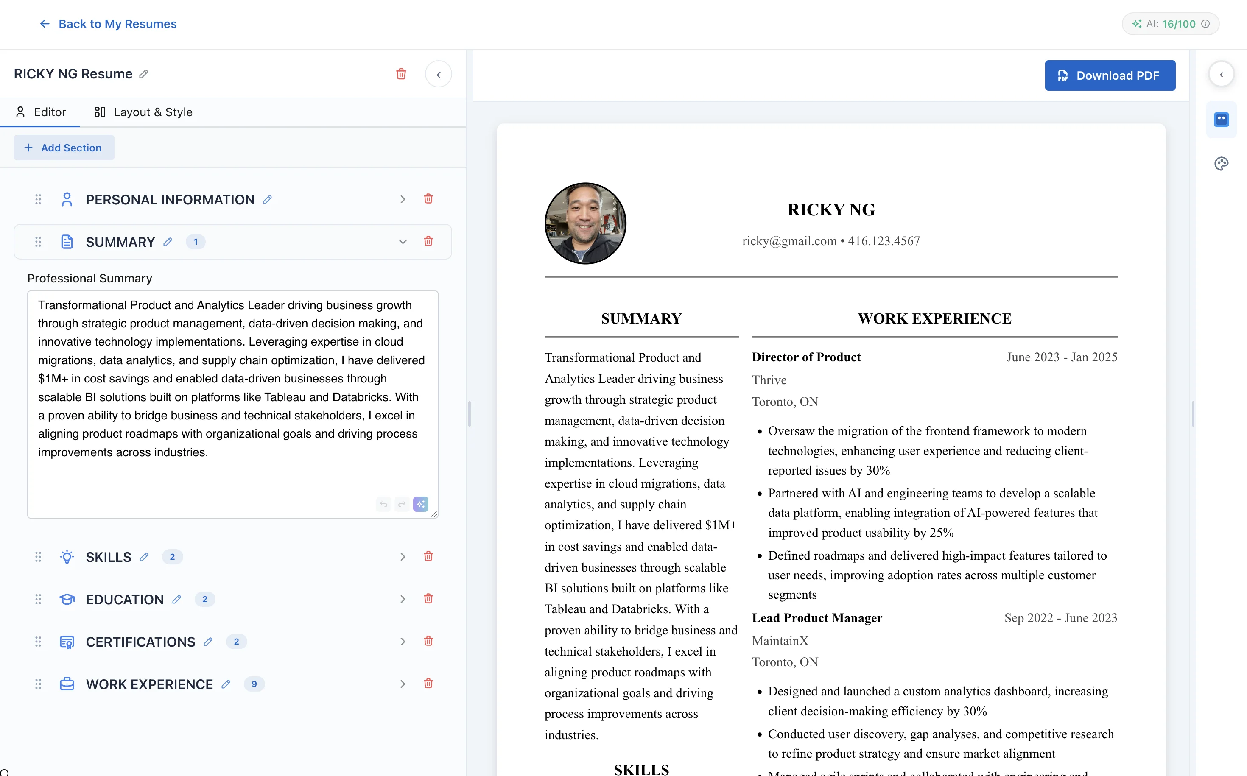The width and height of the screenshot is (1247, 776).
Task: Delete the SKILLS section via trash icon
Action: [428, 556]
